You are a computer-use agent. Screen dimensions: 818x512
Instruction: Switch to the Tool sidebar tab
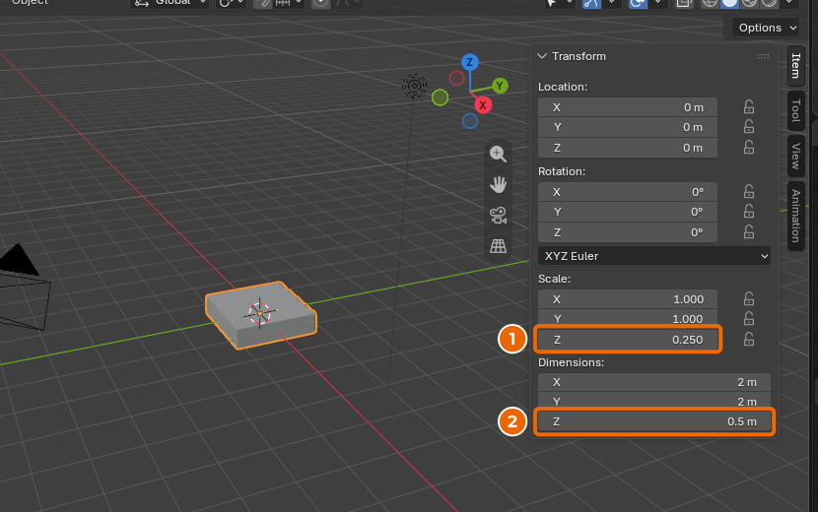796,110
